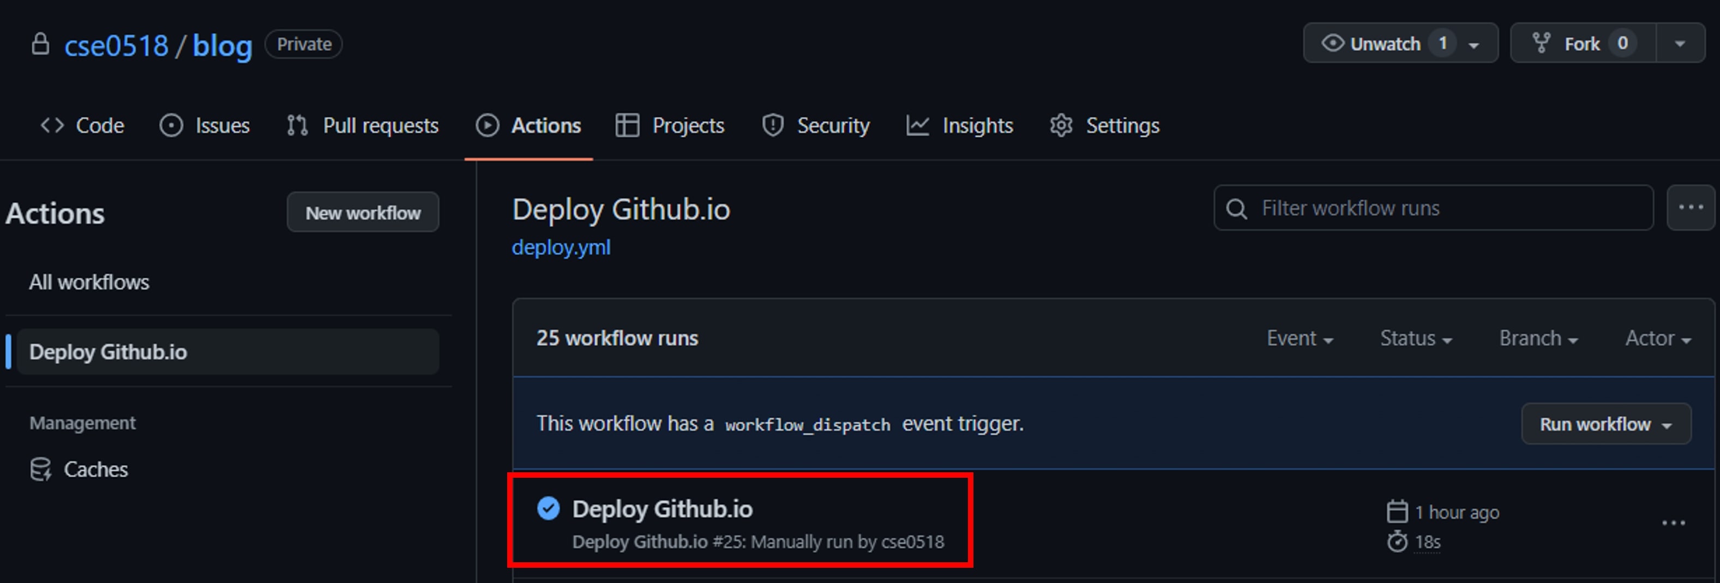Click the Private badge label
The image size is (1720, 583).
pyautogui.click(x=304, y=44)
